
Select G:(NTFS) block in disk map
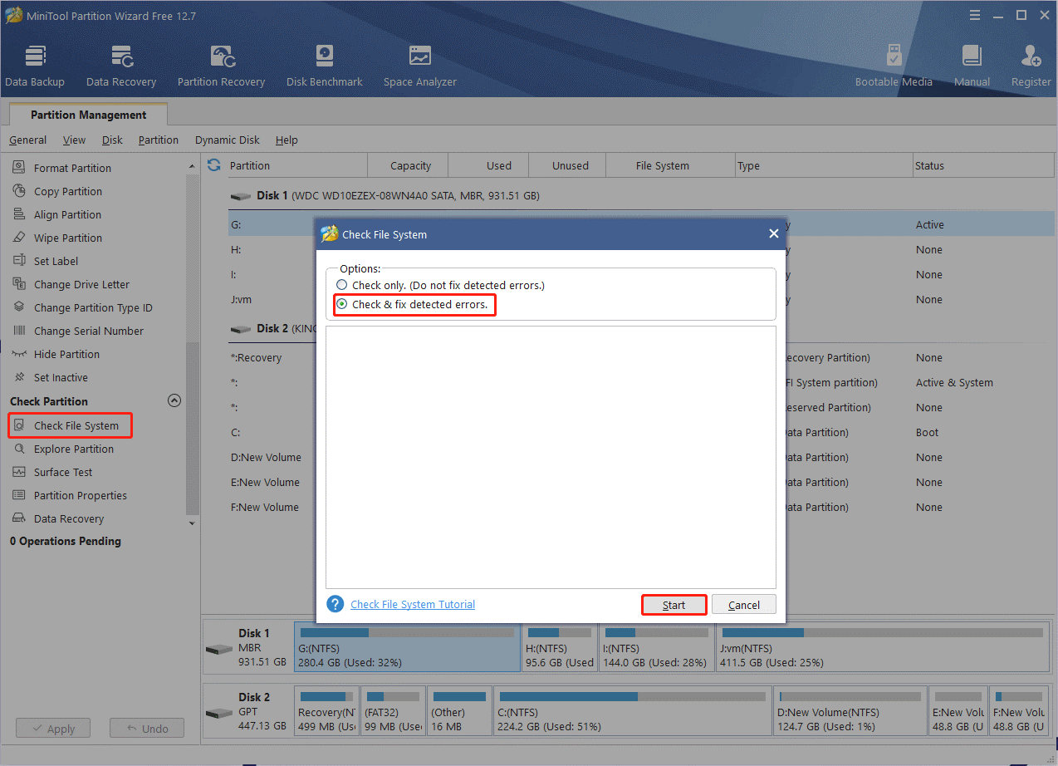click(407, 647)
